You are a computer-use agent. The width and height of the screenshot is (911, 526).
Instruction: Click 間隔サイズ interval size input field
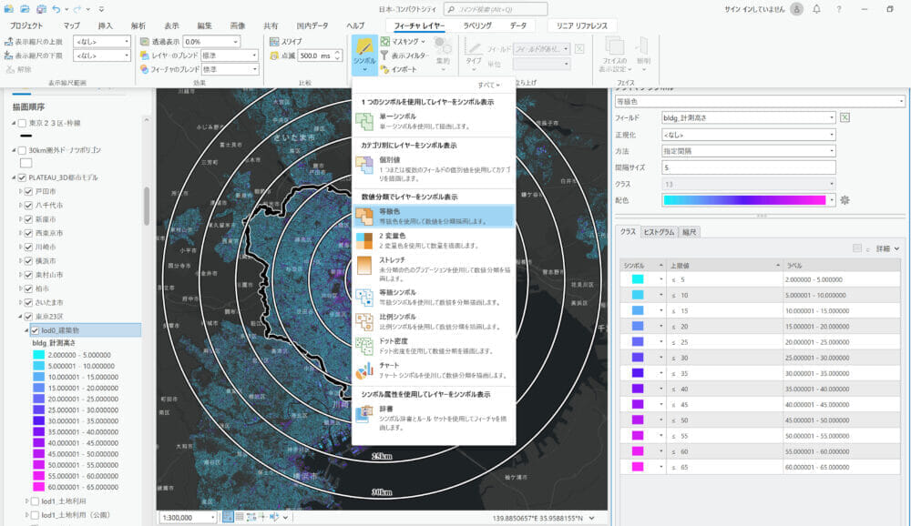tap(748, 167)
